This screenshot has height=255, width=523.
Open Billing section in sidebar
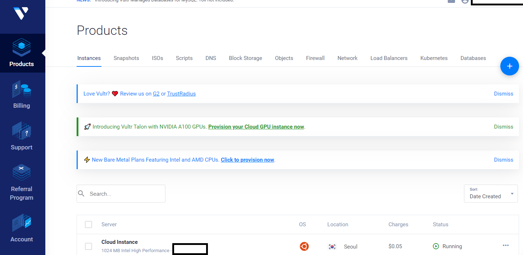[x=22, y=95]
